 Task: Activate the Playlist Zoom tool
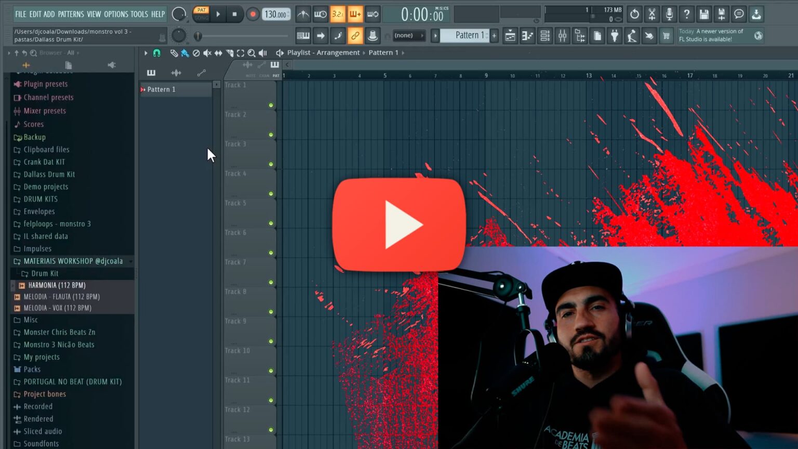(251, 53)
